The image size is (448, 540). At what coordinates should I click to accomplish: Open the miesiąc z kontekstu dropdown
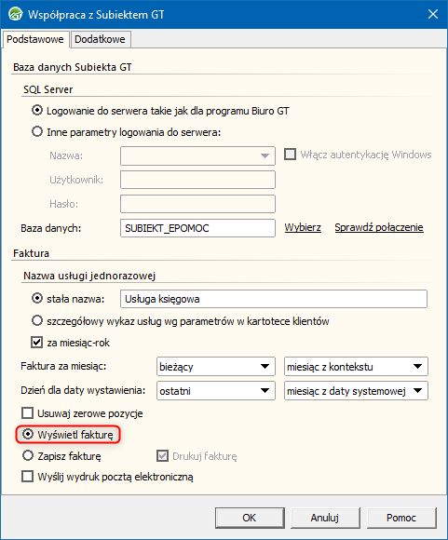pos(356,367)
